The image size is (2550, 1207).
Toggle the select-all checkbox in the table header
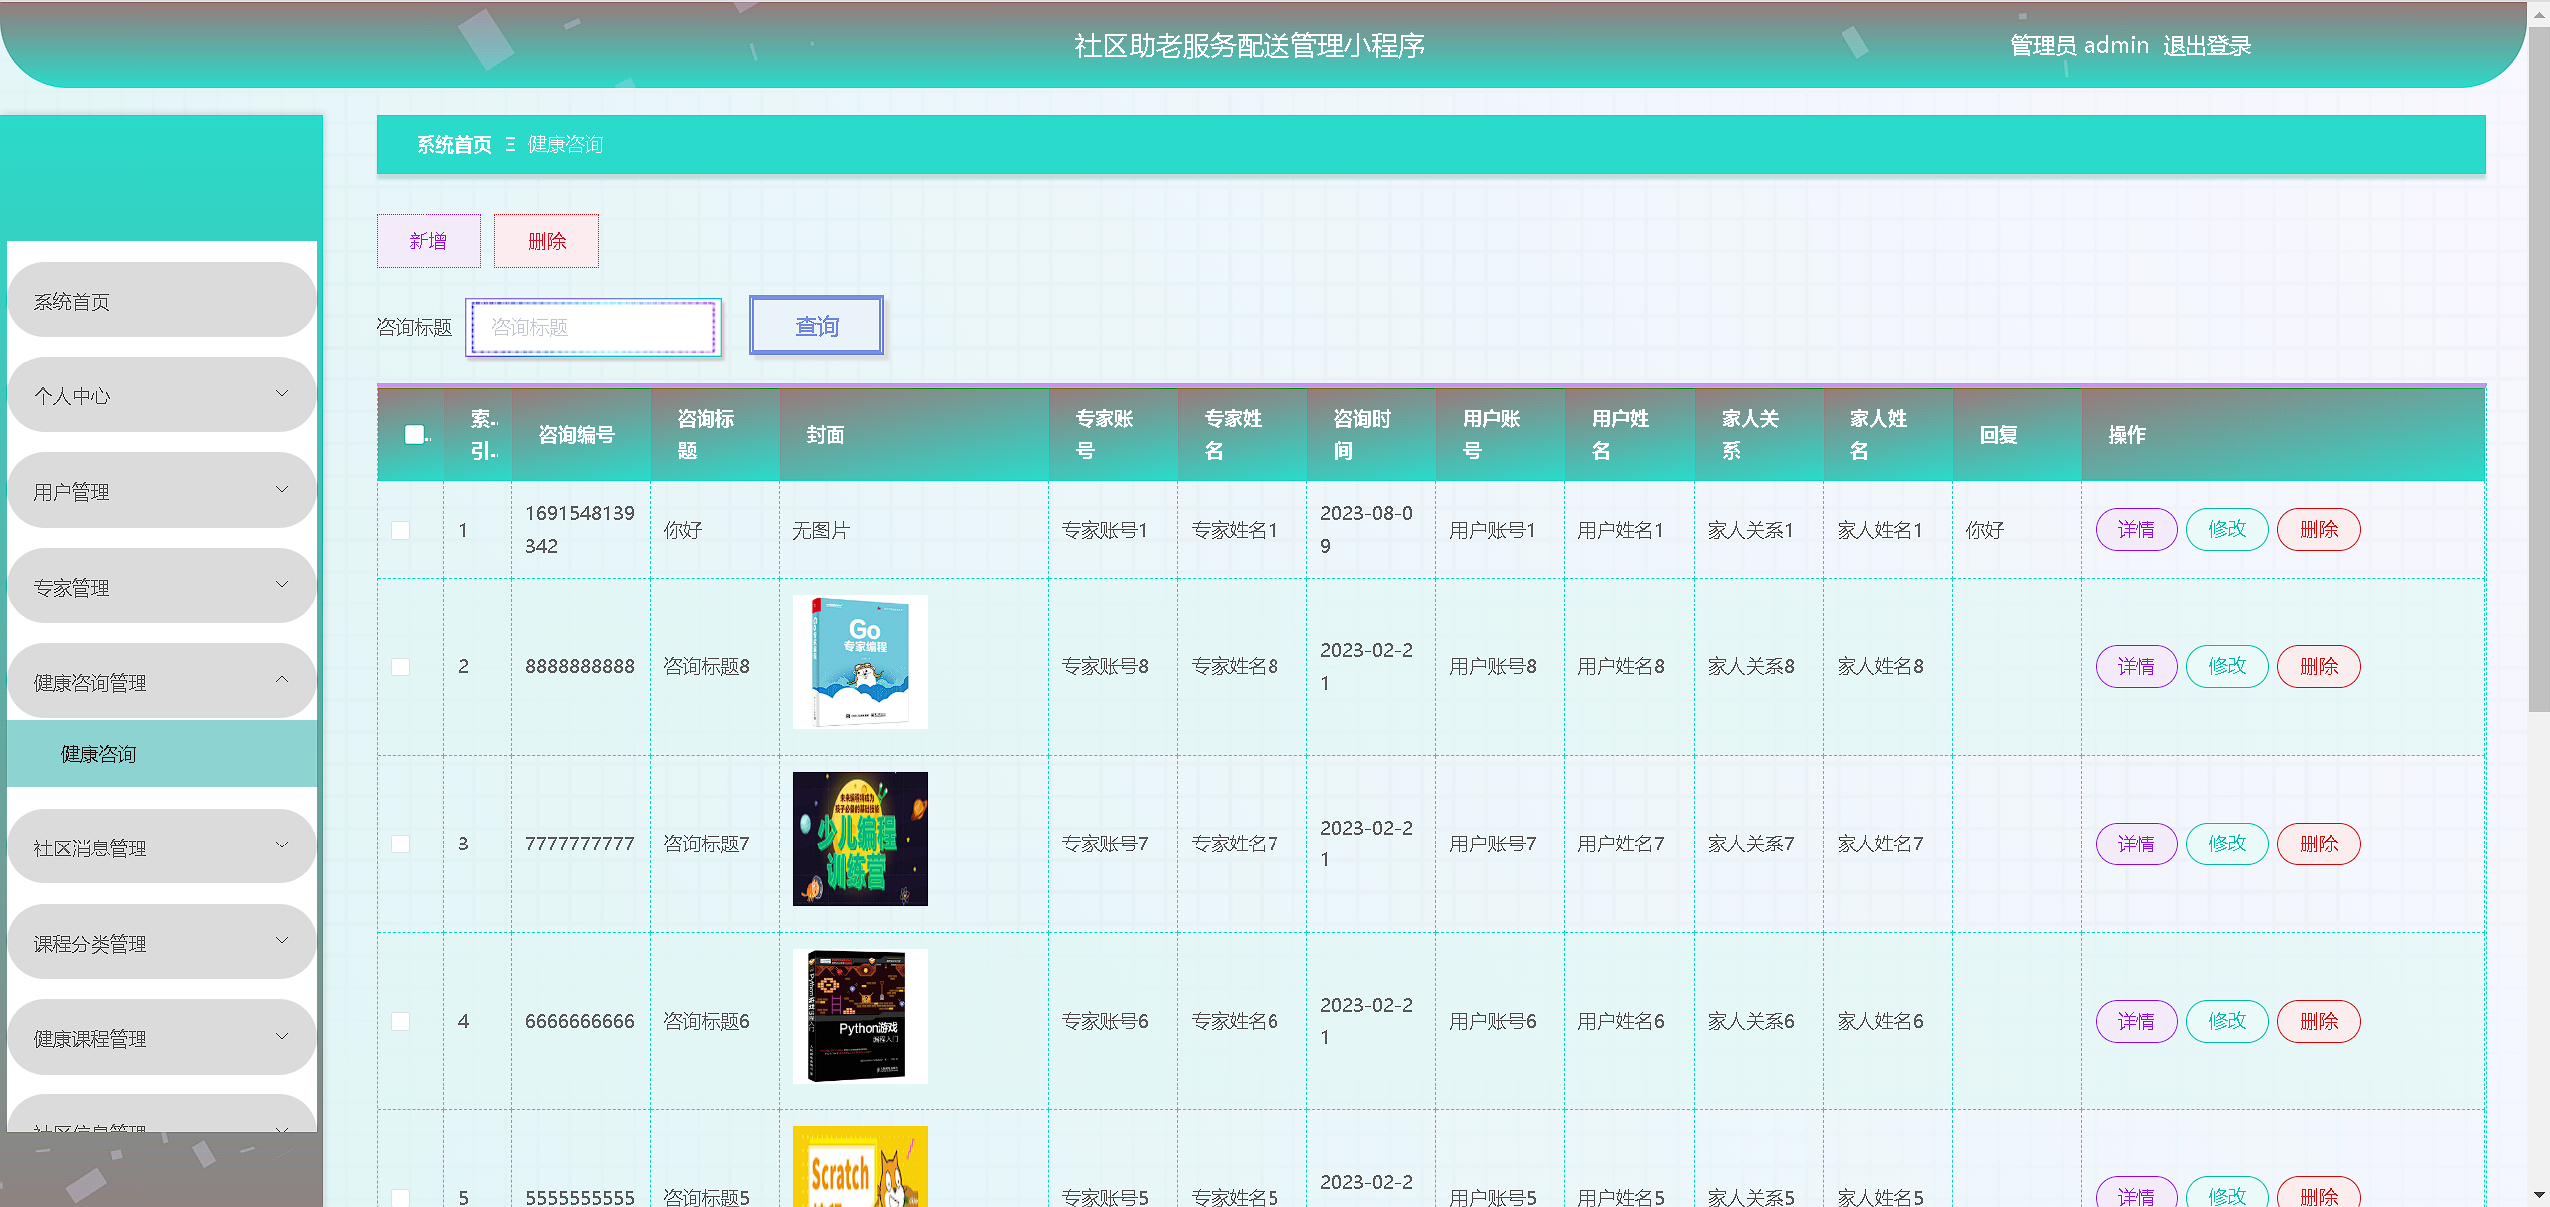pyautogui.click(x=414, y=434)
